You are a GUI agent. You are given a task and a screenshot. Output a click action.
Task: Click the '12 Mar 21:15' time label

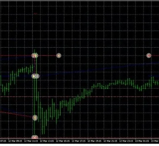(110, 141)
